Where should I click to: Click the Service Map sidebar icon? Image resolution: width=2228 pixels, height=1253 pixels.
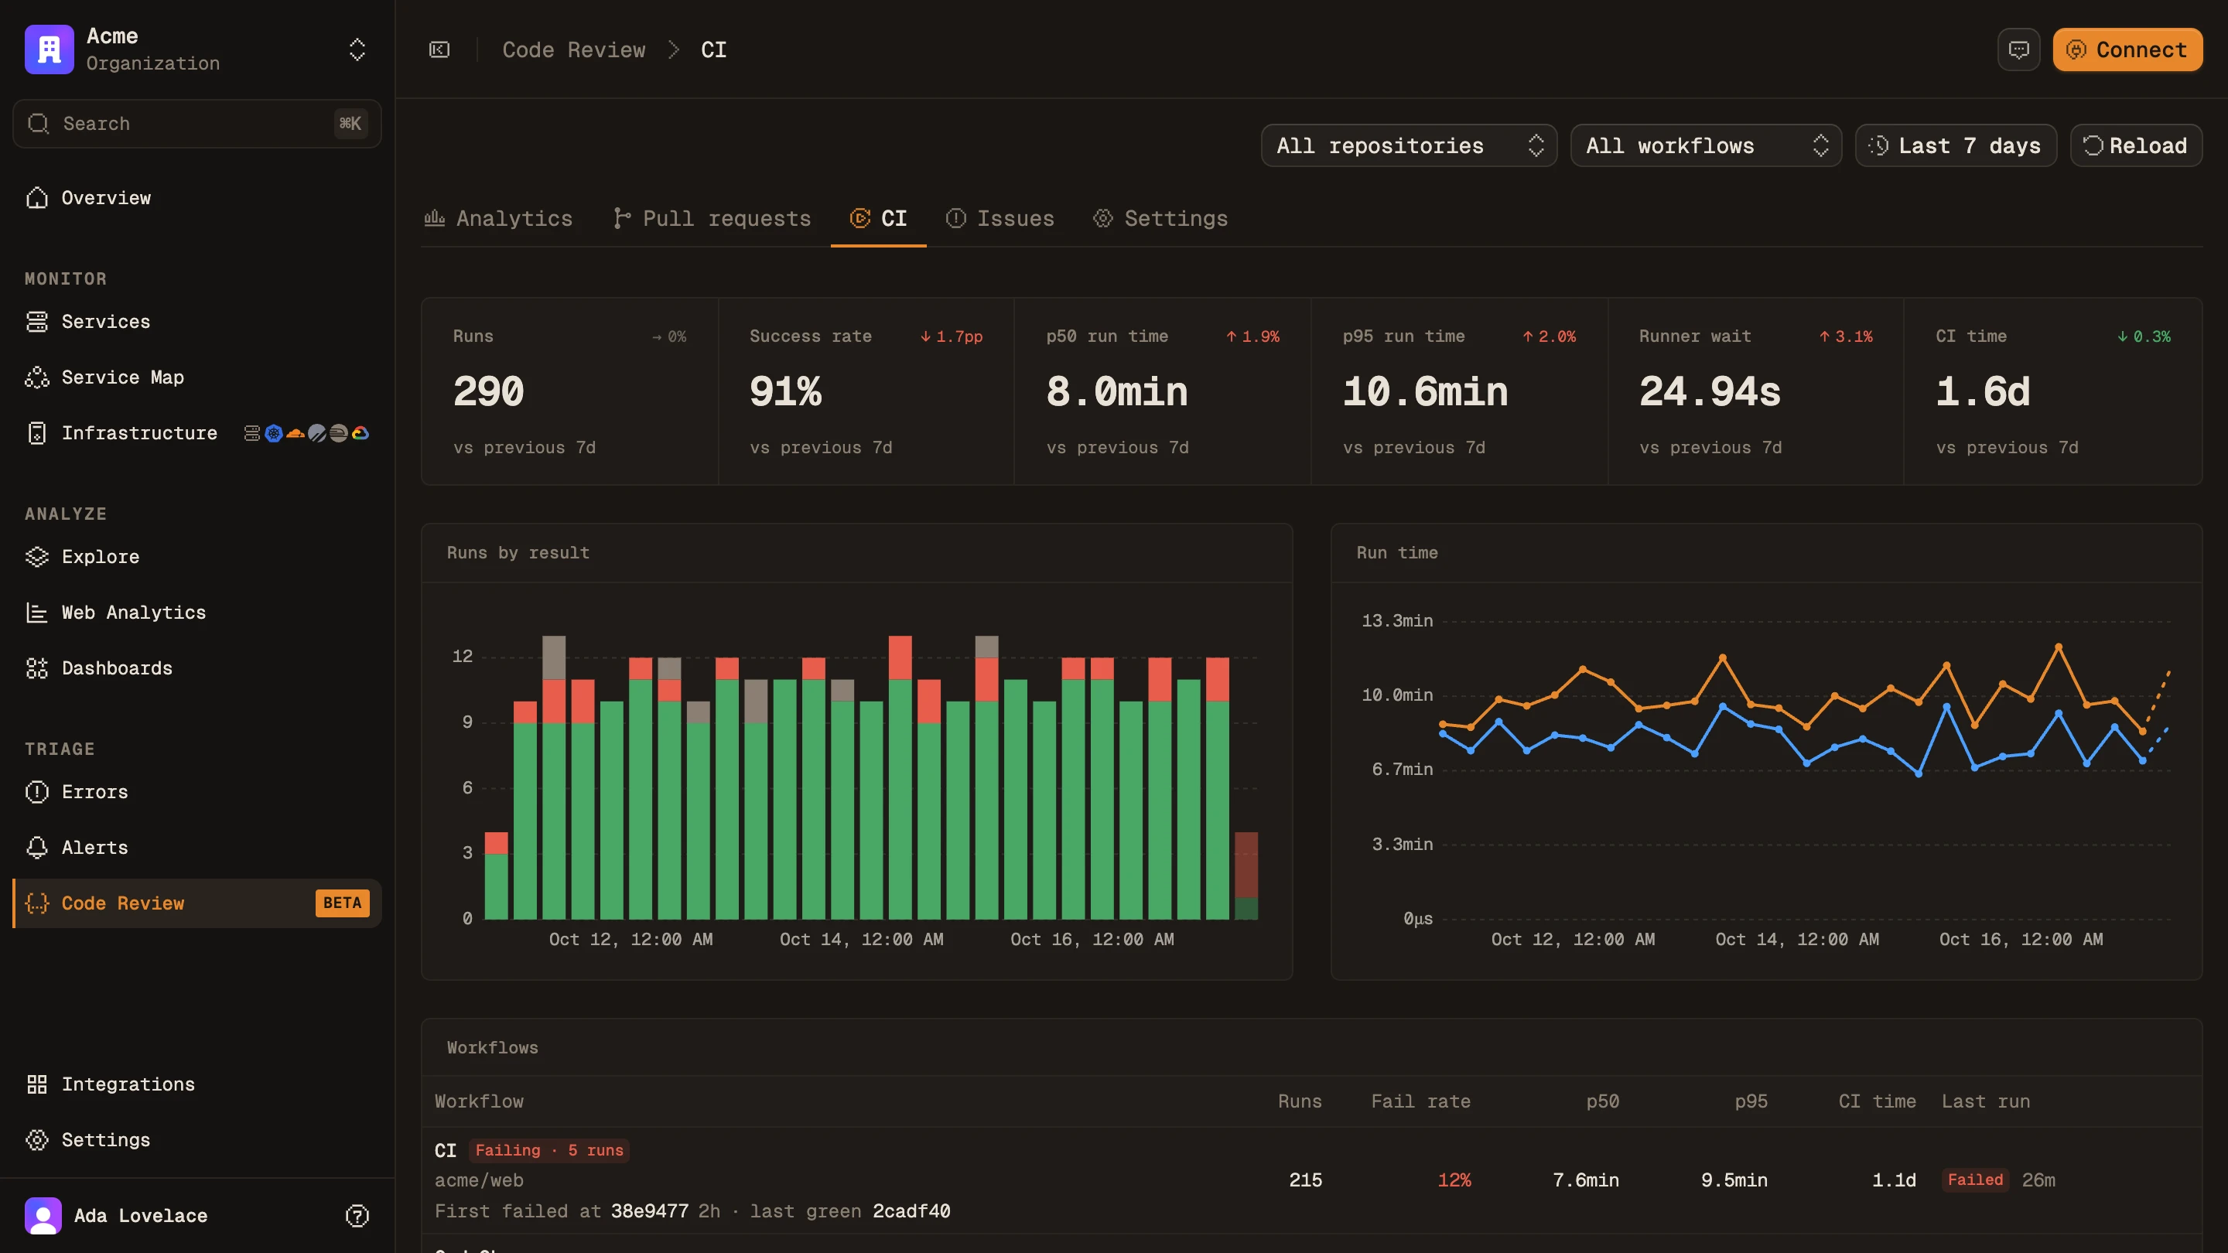tap(37, 377)
